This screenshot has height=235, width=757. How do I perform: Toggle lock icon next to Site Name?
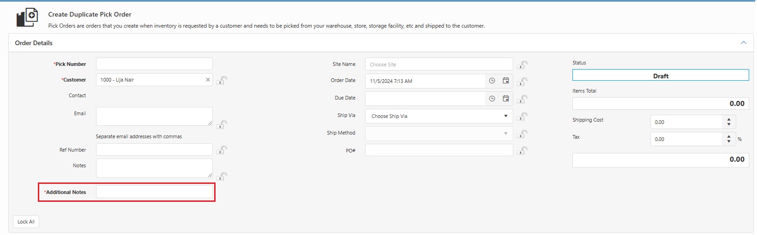click(x=522, y=65)
